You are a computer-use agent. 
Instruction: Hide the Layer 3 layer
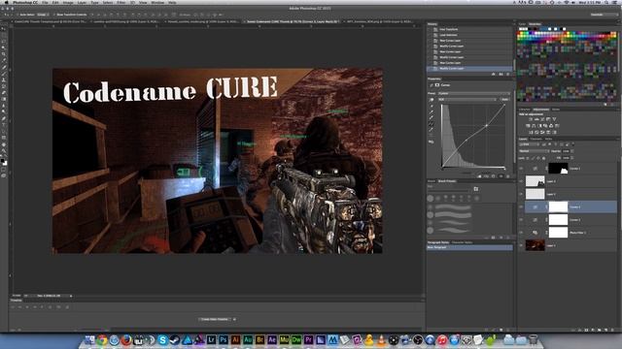click(521, 181)
